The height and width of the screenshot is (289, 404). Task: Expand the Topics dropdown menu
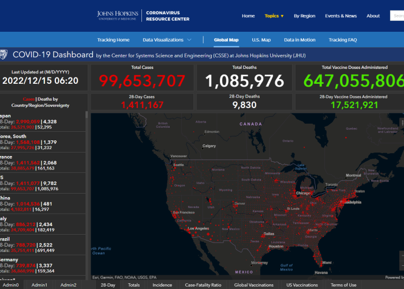(x=274, y=16)
